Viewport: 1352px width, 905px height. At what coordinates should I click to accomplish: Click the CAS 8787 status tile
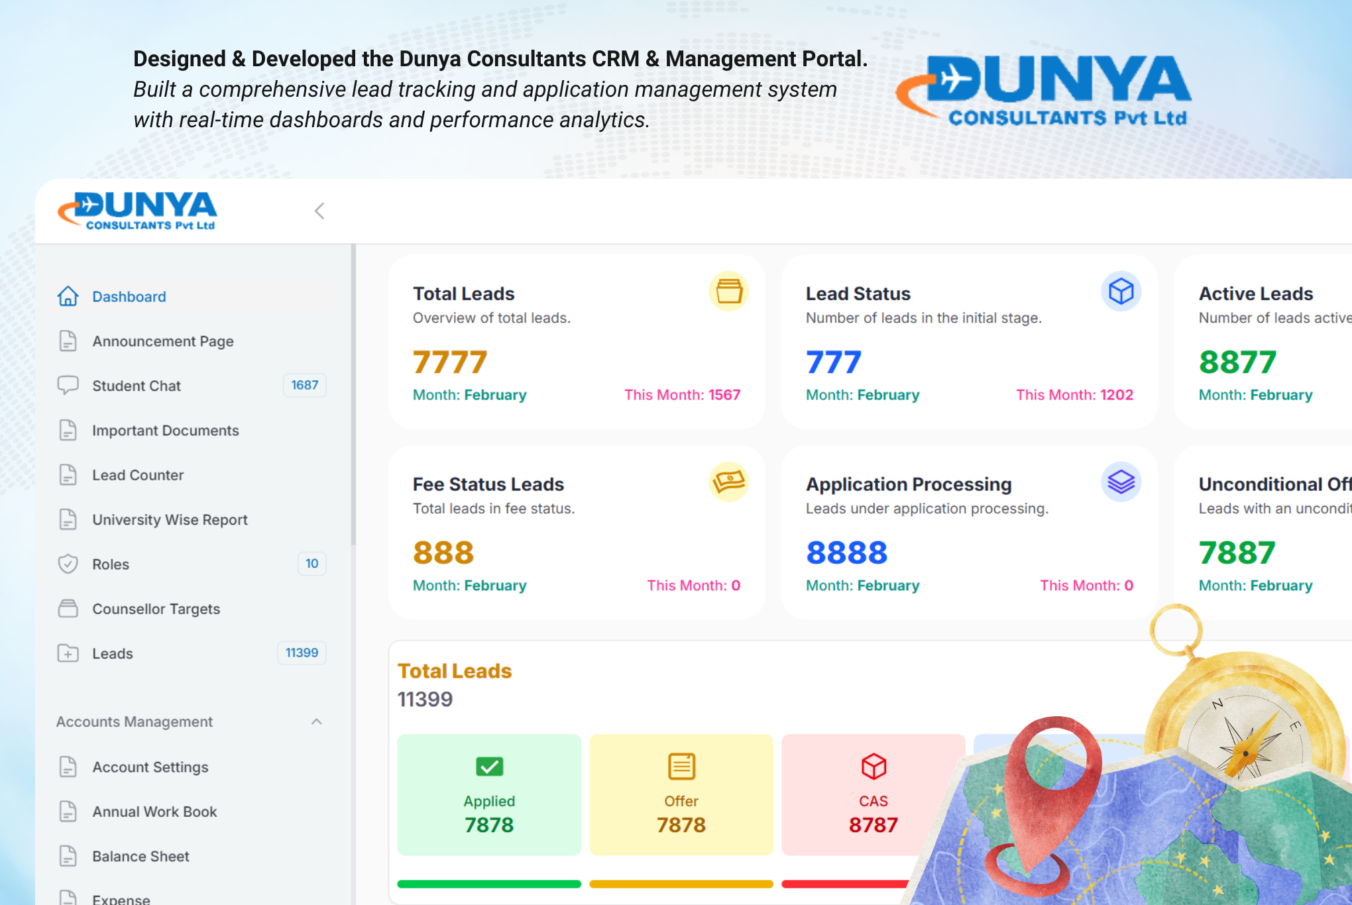873,795
